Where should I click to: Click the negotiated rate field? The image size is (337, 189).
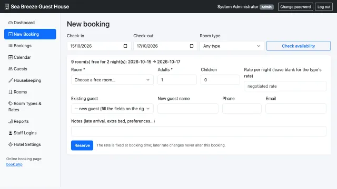click(285, 86)
